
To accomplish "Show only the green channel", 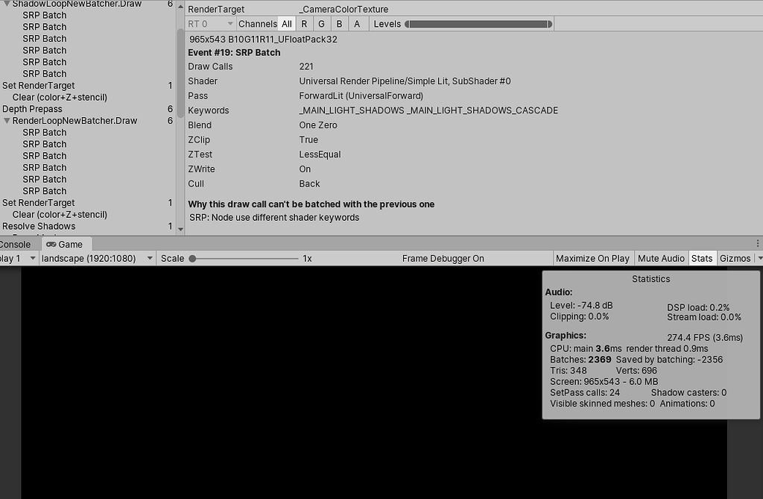I will 321,23.
